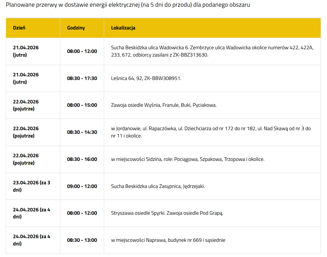Click the Zawoja osiedle Wyśnia location entry
Image resolution: width=327 pixels, height=257 pixels.
point(164,105)
